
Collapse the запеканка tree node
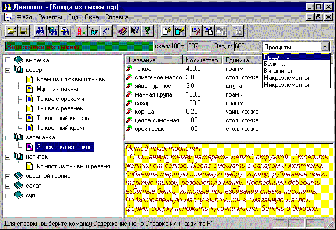point(8,138)
